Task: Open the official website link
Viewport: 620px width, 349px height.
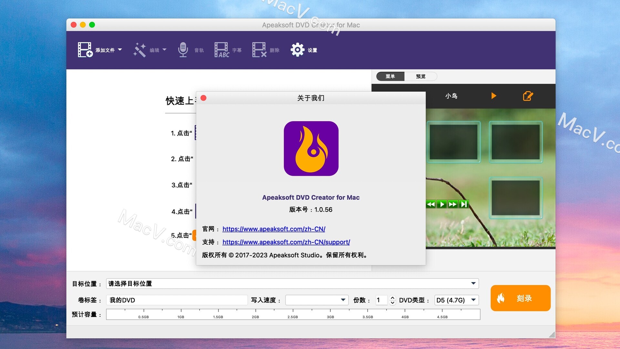Action: click(274, 229)
